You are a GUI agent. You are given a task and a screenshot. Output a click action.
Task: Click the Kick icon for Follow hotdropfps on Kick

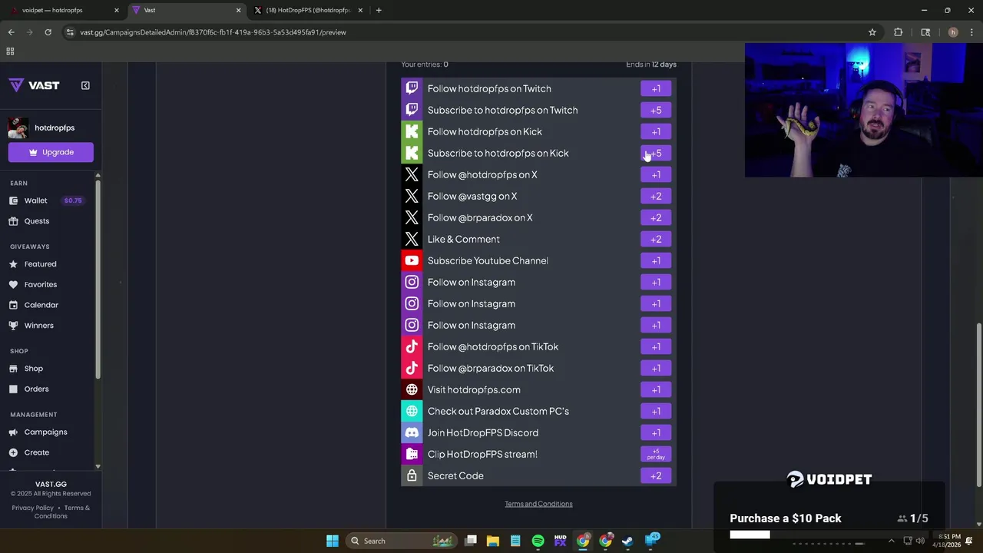coord(412,131)
